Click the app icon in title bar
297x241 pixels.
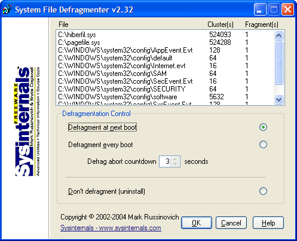[x=7, y=10]
